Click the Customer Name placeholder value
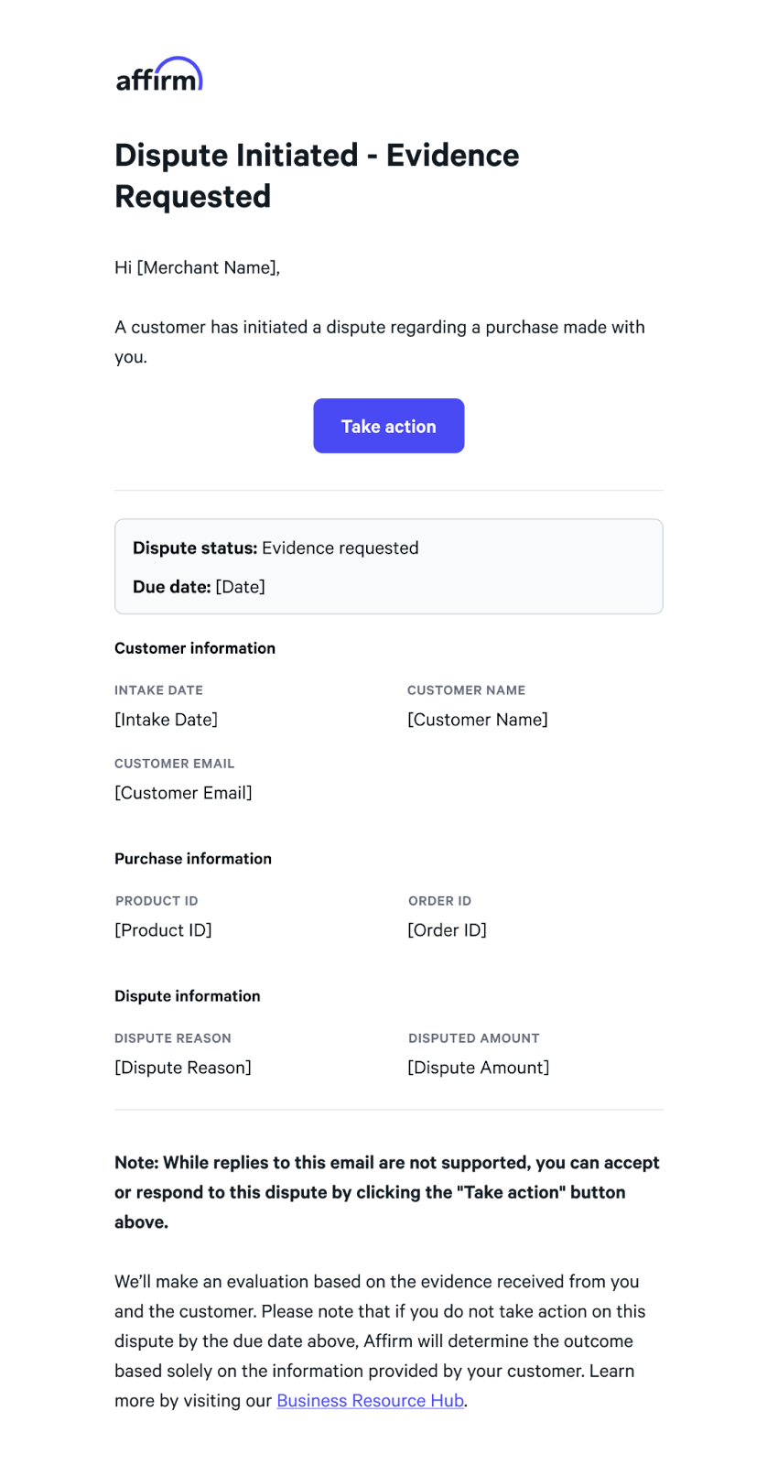 478,720
